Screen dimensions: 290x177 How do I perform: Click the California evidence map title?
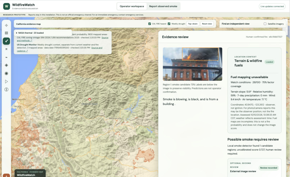tap(28, 24)
